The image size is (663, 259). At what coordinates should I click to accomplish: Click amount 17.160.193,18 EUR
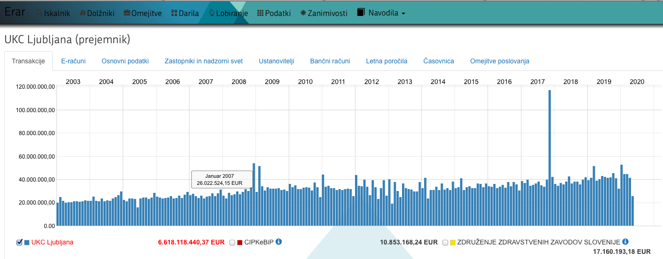pyautogui.click(x=622, y=252)
